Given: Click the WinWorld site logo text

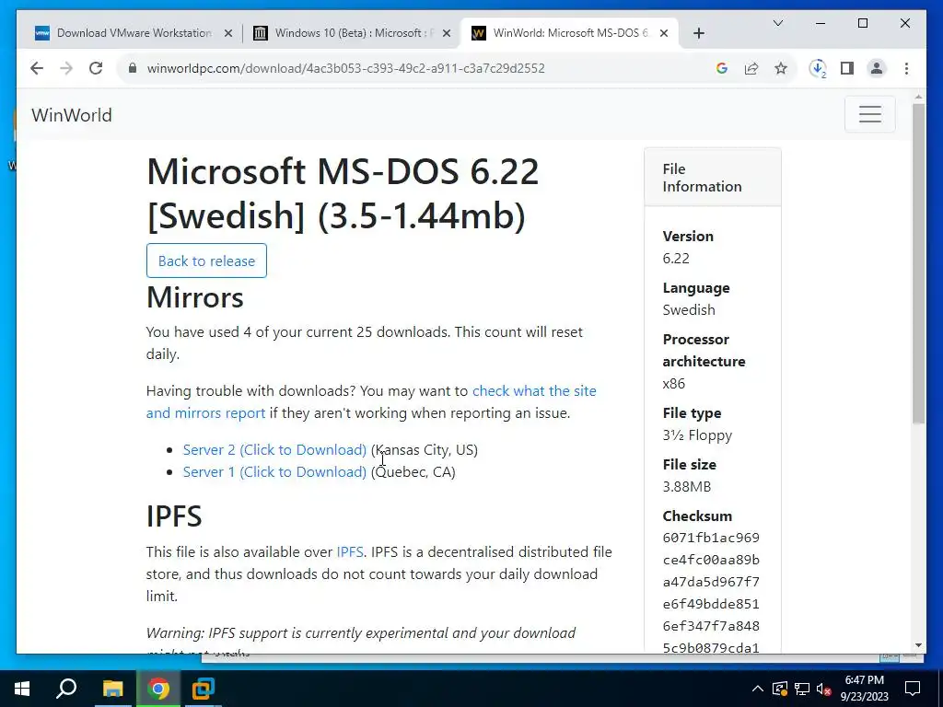Looking at the screenshot, I should (x=72, y=115).
